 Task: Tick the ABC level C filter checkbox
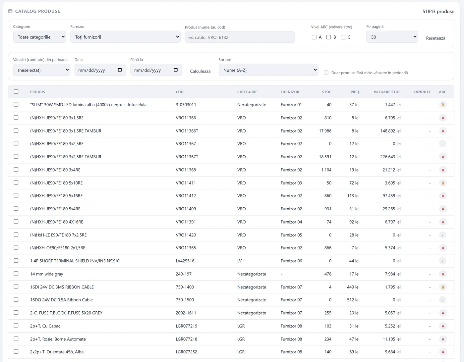point(343,37)
